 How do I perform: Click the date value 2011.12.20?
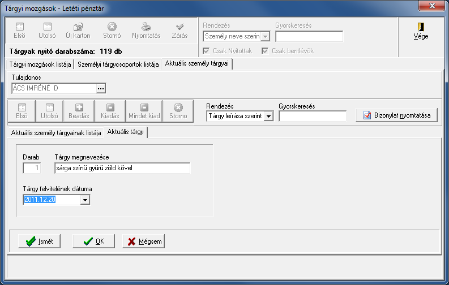40,200
